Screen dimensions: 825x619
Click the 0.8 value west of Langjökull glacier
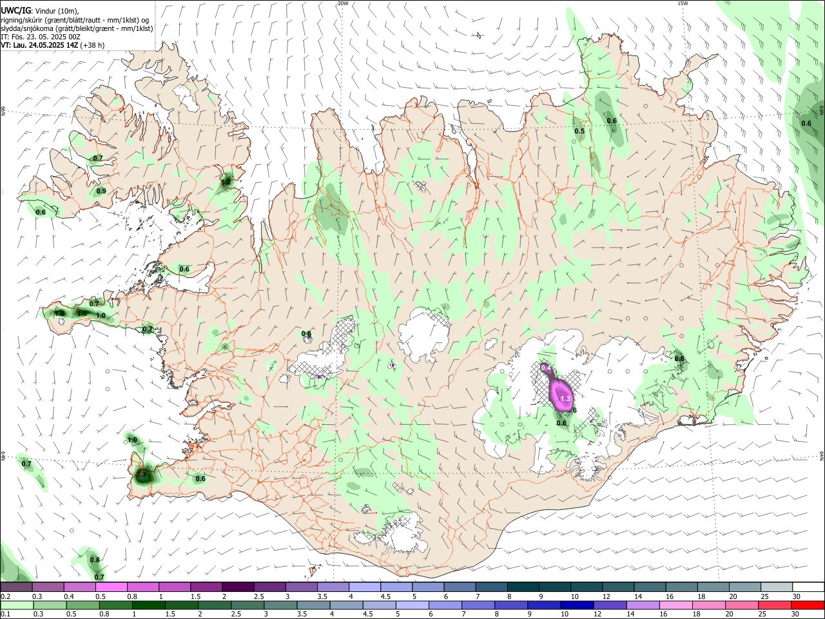point(307,333)
